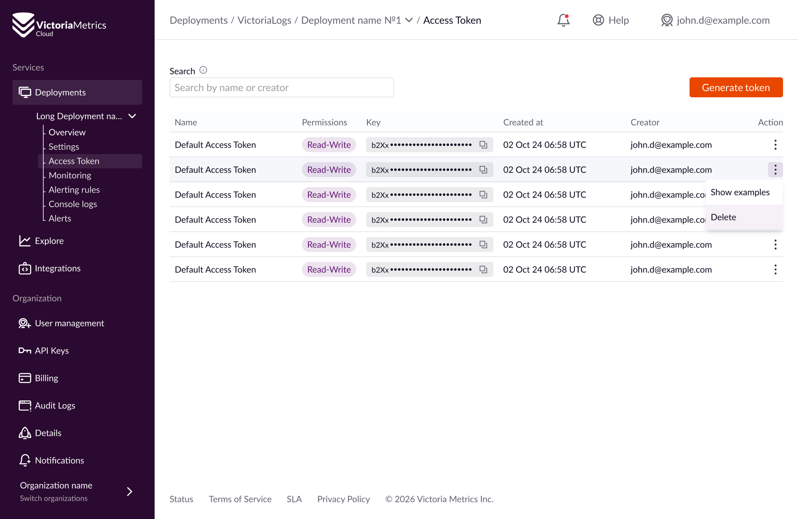Copy the key in the last token row
This screenshot has height=519, width=798.
point(483,269)
